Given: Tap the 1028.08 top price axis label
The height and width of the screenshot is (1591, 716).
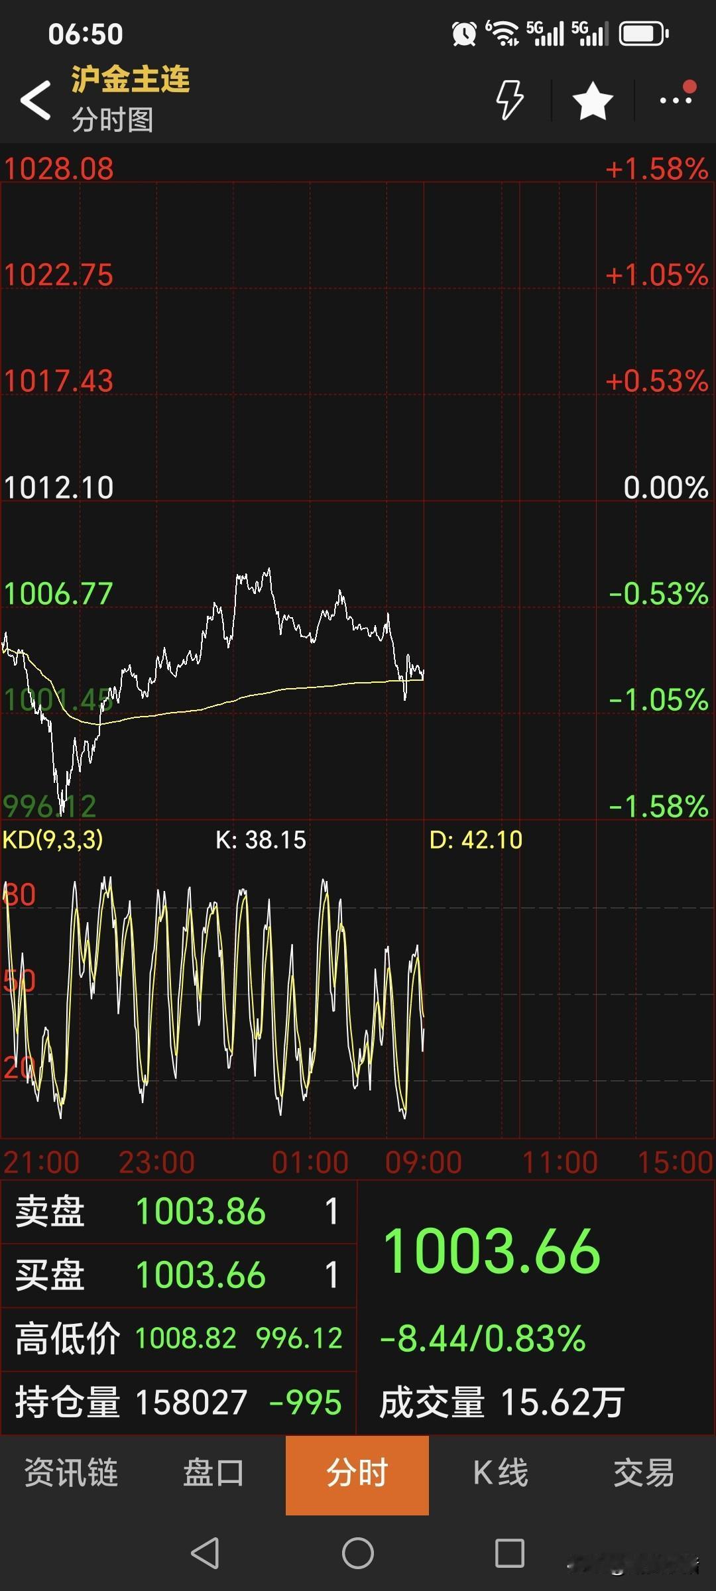Looking at the screenshot, I should pos(58,169).
